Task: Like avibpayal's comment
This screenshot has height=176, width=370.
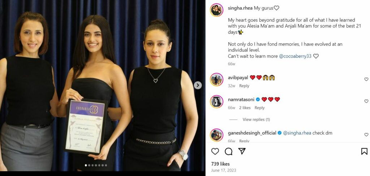Action: click(x=366, y=79)
